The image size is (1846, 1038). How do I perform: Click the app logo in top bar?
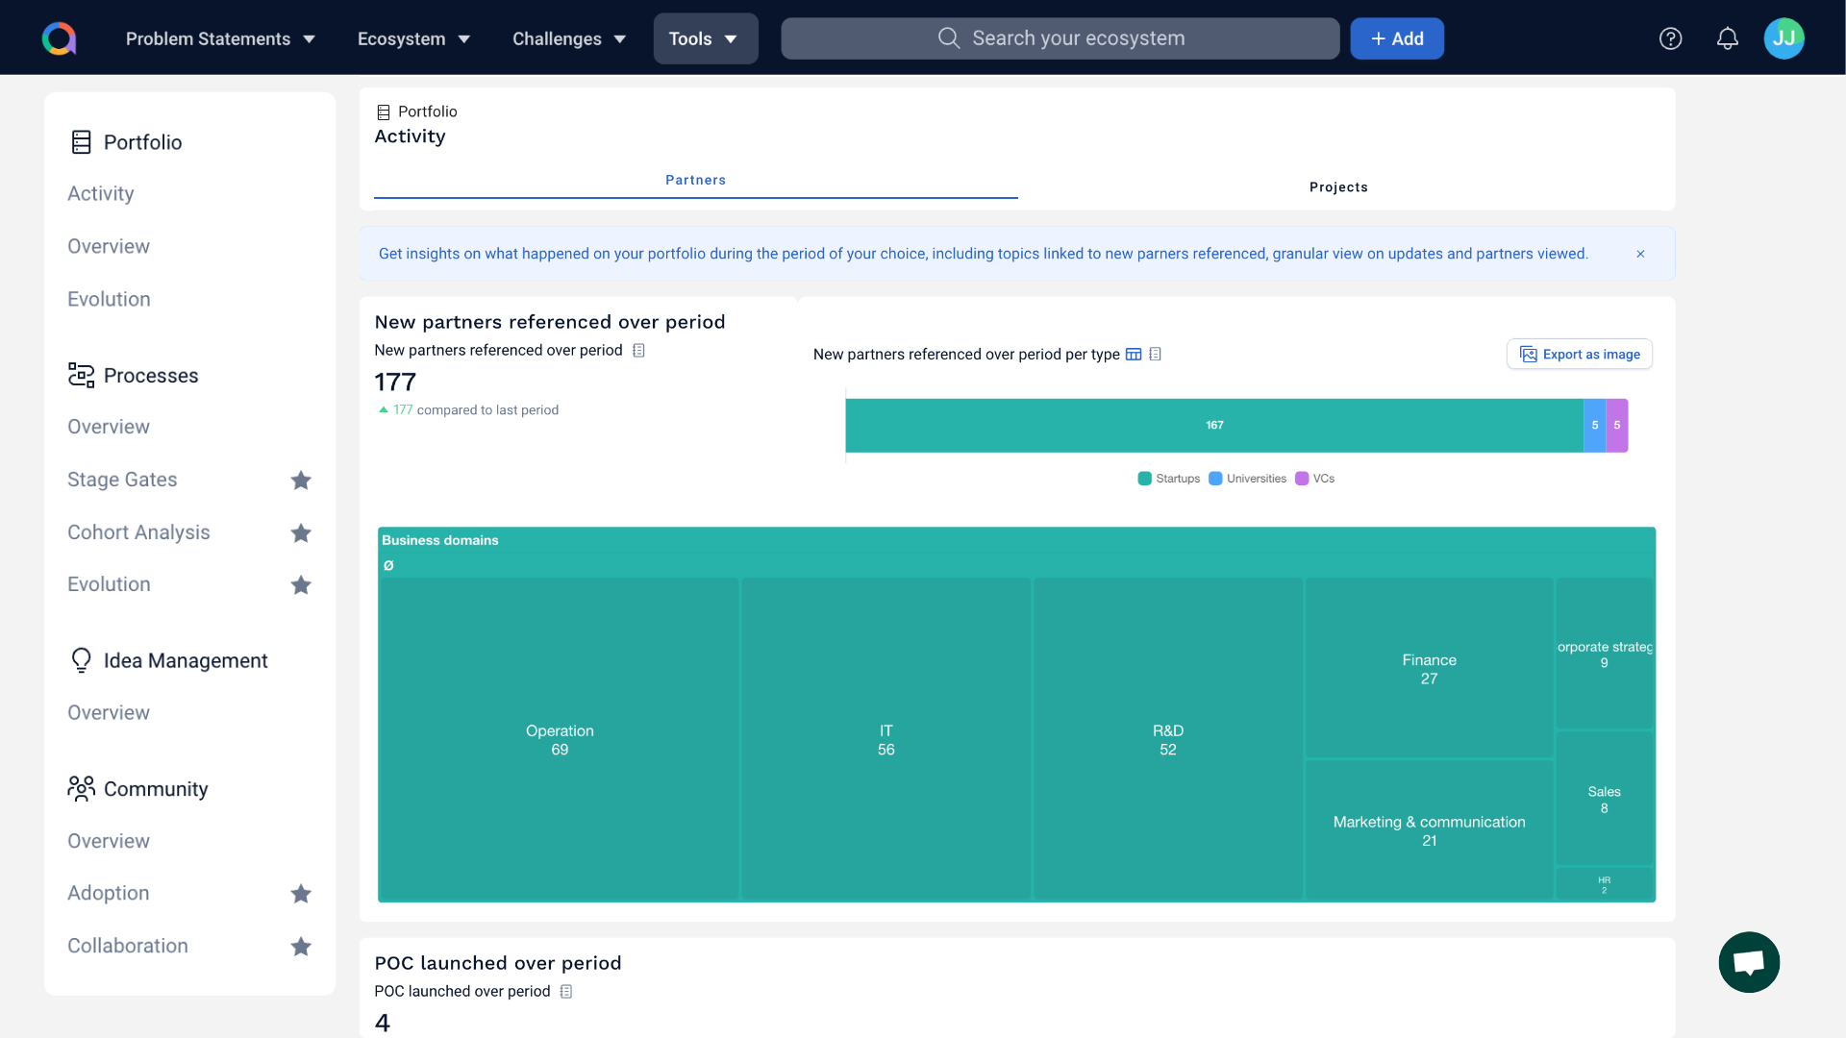coord(59,38)
